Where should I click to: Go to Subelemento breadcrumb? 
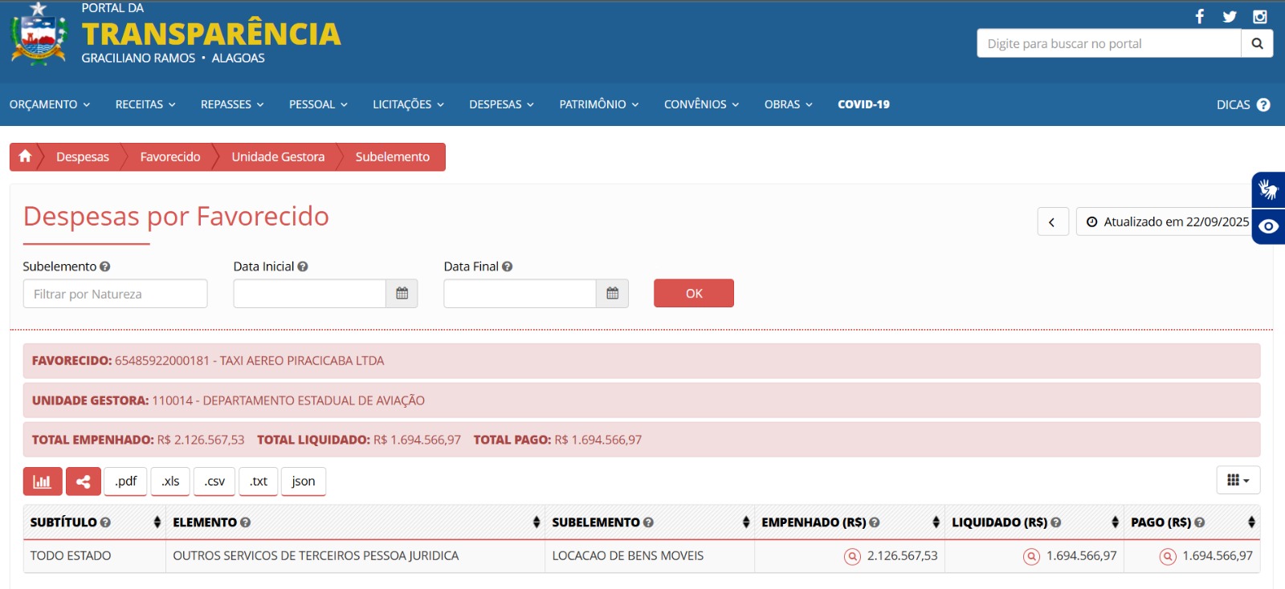pos(393,156)
